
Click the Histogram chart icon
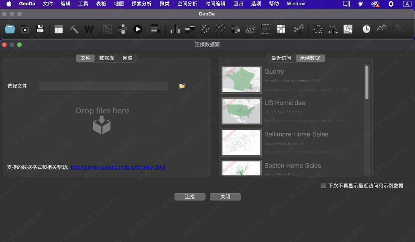pos(175,29)
